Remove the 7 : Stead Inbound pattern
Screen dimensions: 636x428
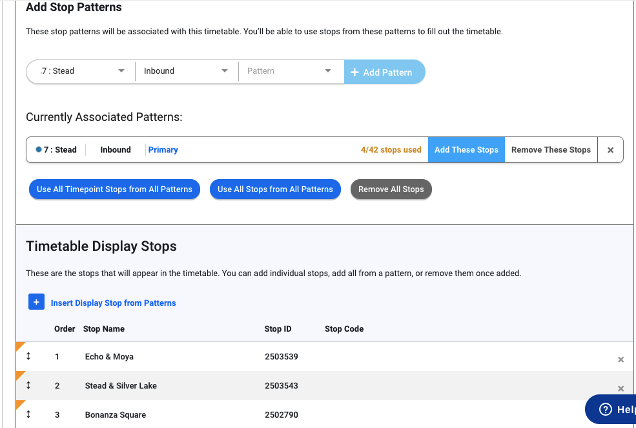point(610,150)
